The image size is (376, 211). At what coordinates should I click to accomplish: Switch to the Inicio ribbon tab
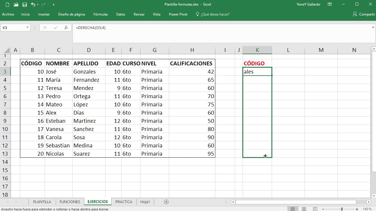click(25, 14)
